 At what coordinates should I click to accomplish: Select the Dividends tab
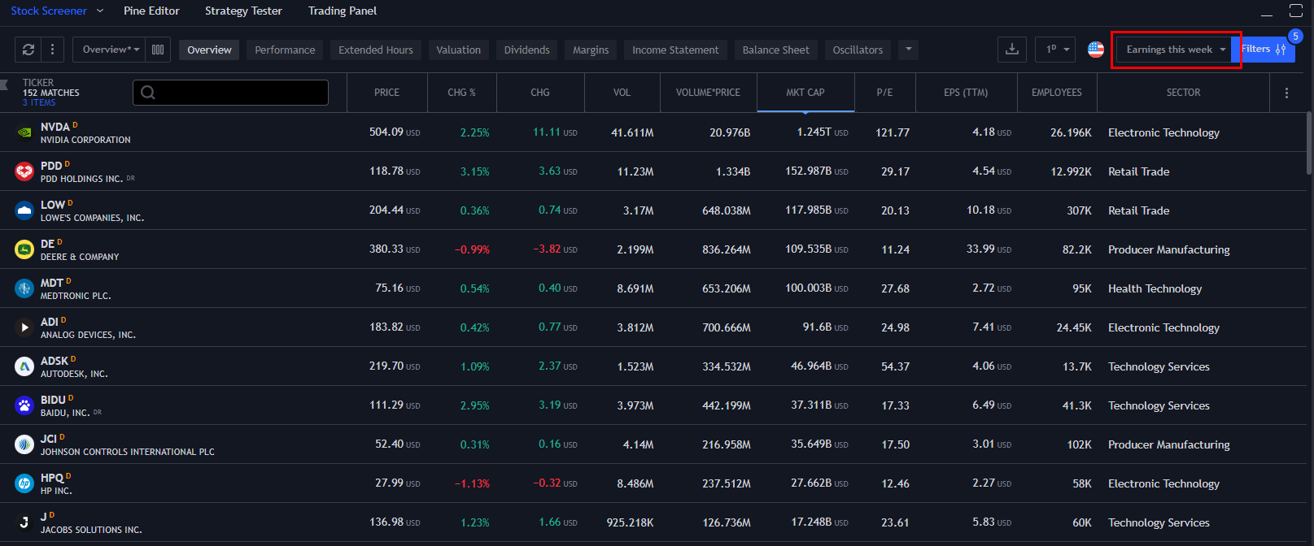526,50
